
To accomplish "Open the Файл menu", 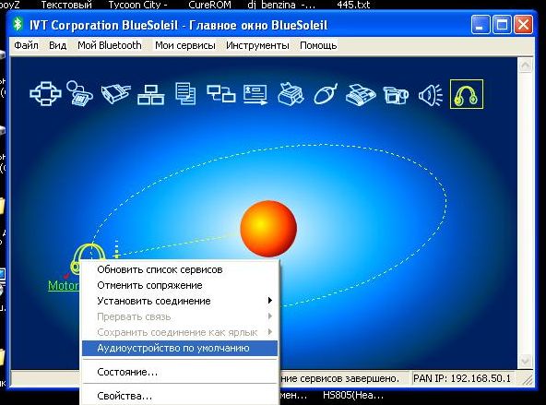I will (26, 45).
